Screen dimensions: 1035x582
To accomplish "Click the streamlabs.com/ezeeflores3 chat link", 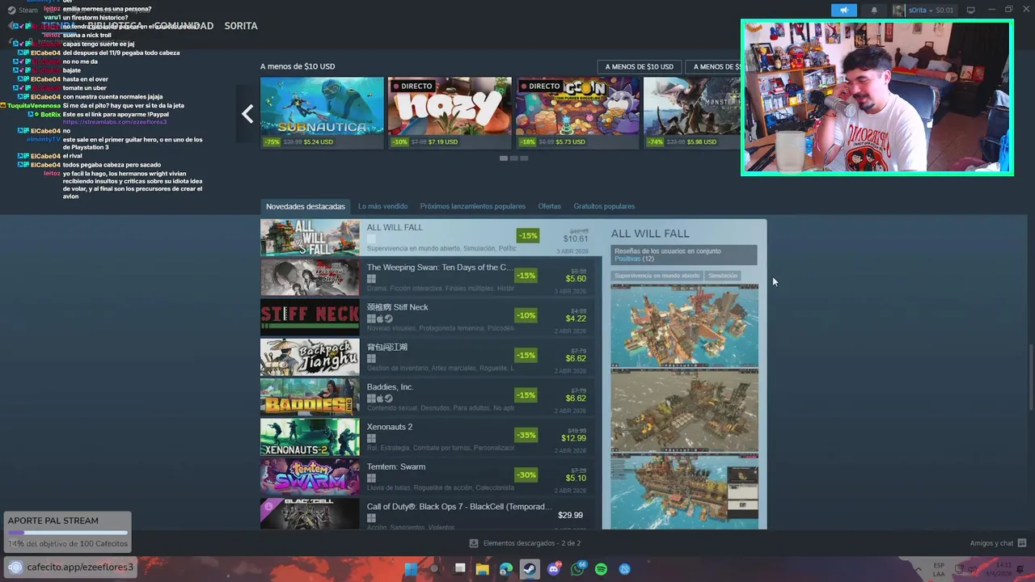I will [115, 122].
